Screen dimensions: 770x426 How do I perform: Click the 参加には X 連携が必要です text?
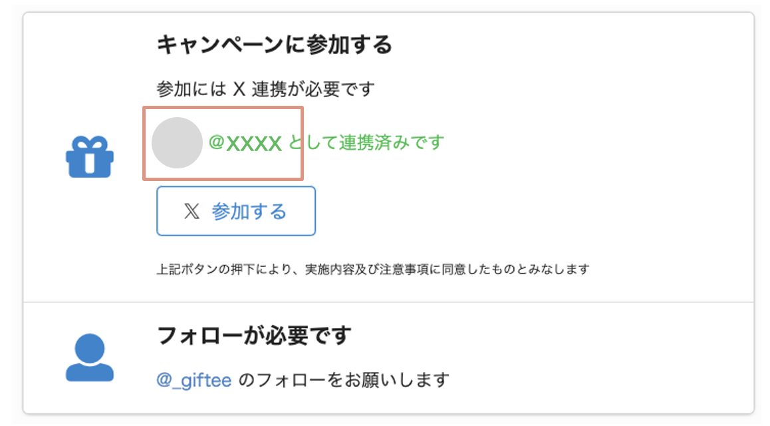[x=265, y=88]
